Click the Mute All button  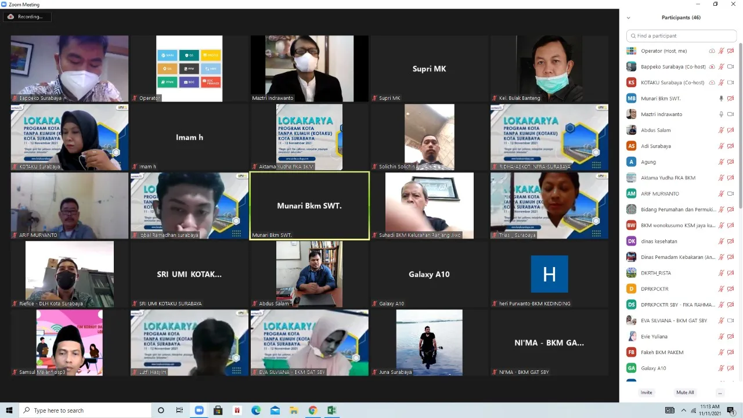[x=685, y=392]
